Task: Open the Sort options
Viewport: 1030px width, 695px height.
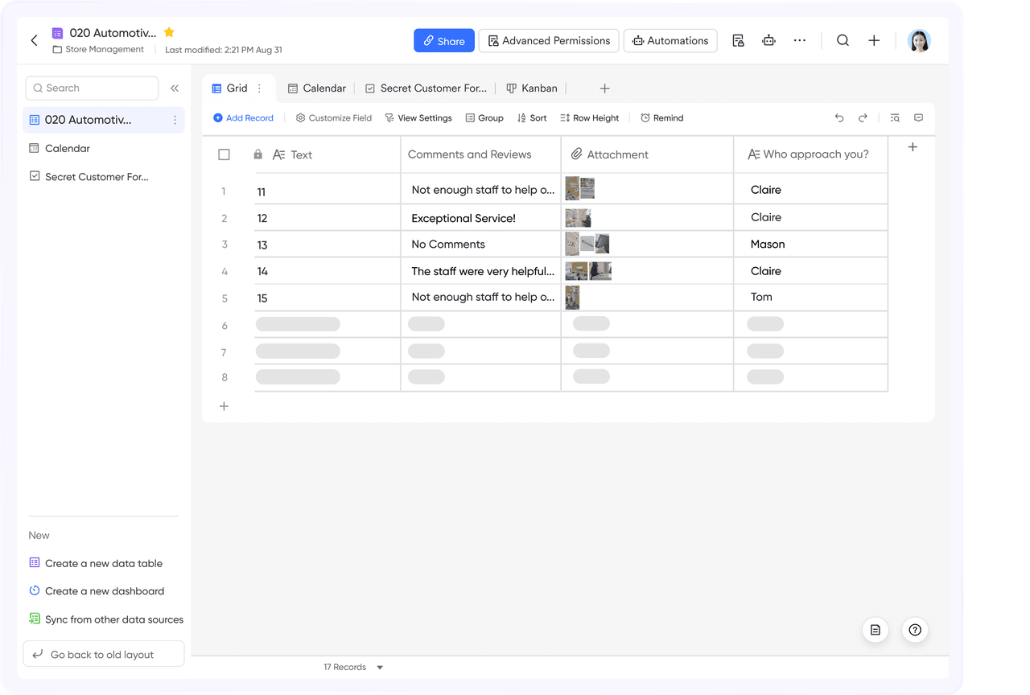Action: coord(532,118)
